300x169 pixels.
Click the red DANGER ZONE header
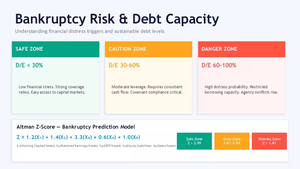(241, 49)
